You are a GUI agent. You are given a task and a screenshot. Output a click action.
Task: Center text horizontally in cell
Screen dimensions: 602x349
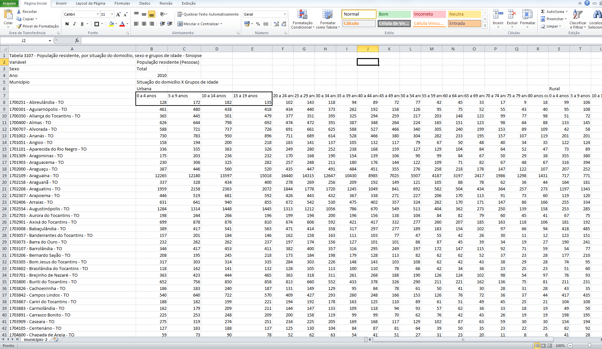pyautogui.click(x=144, y=24)
